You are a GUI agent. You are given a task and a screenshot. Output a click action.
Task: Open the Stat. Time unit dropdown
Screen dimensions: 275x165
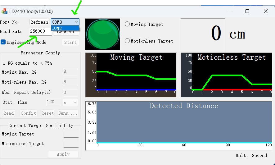coord(70,102)
